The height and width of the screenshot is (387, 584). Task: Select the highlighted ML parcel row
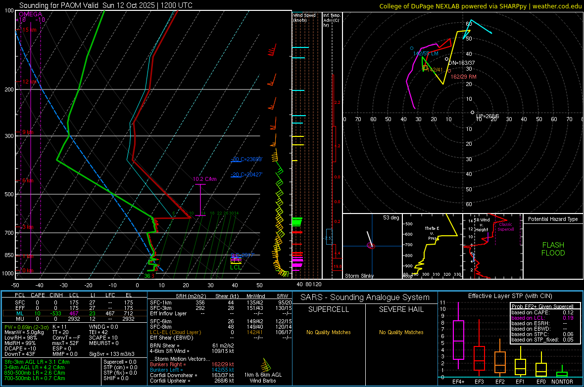pos(74,313)
